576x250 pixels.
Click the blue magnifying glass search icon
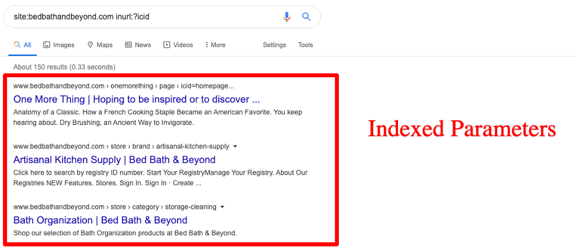click(x=306, y=17)
